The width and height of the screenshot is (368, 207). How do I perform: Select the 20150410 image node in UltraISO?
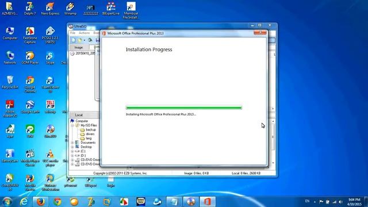83,53
